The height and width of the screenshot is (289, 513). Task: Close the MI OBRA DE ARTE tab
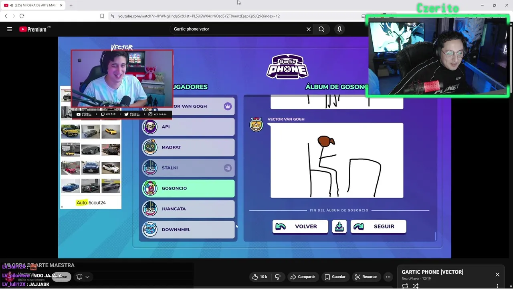[x=61, y=5]
